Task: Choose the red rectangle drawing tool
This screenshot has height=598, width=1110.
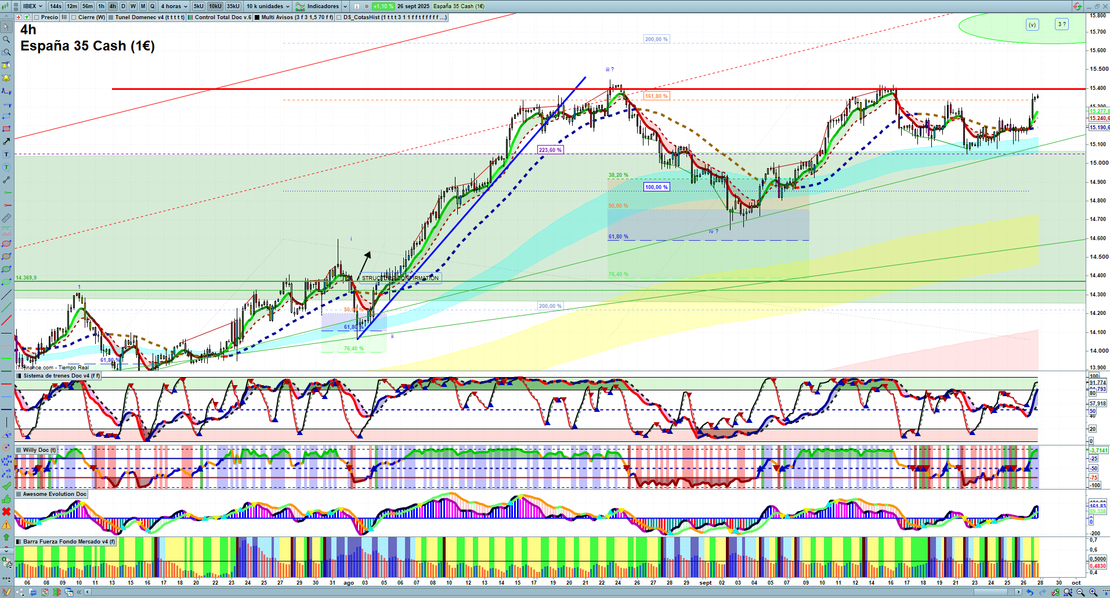Action: click(x=6, y=129)
